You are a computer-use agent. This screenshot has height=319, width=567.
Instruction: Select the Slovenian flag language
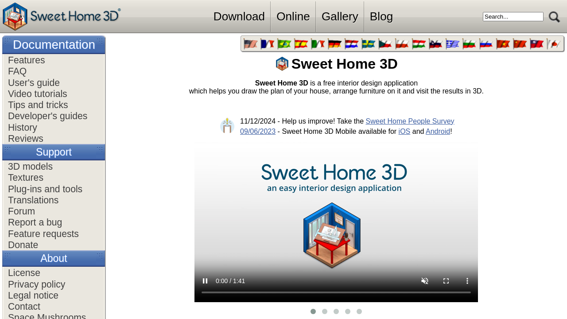click(436, 44)
